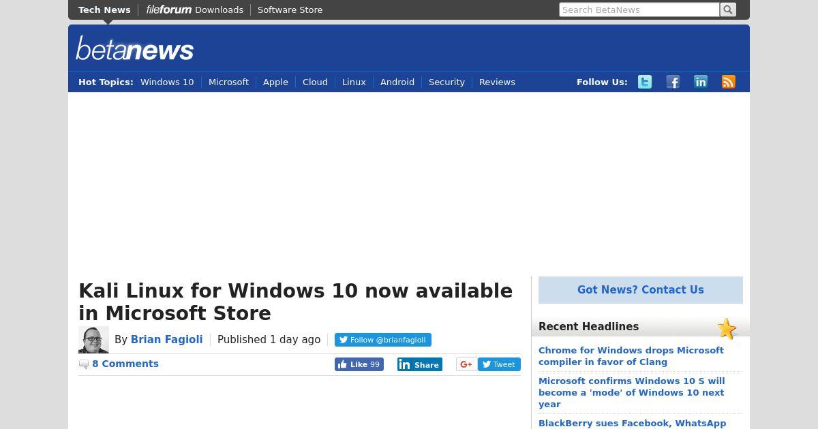
Task: Open headline Microsoft confirms Windows 10 S mode
Action: (632, 392)
